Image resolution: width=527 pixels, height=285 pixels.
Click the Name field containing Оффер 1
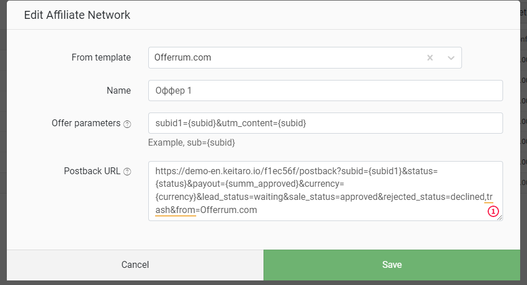(325, 90)
